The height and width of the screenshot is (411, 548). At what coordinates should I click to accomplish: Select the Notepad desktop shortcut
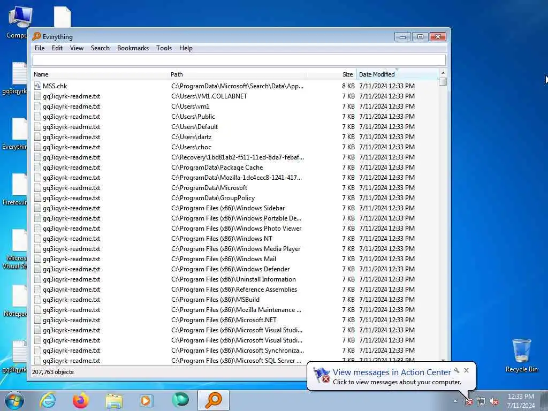tap(16, 301)
